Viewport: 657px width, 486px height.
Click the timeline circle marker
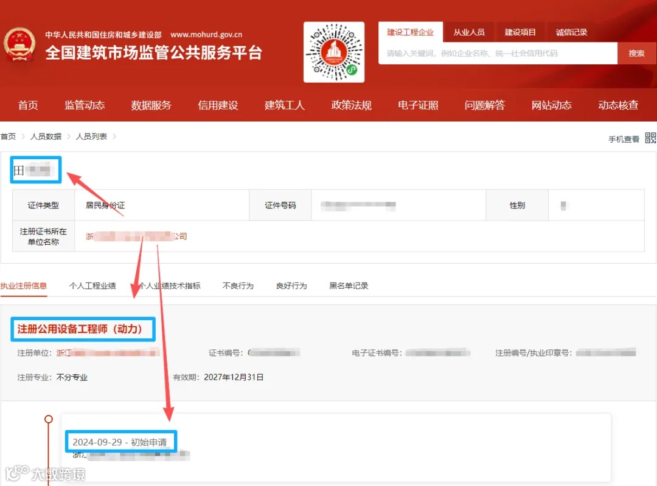[49, 419]
